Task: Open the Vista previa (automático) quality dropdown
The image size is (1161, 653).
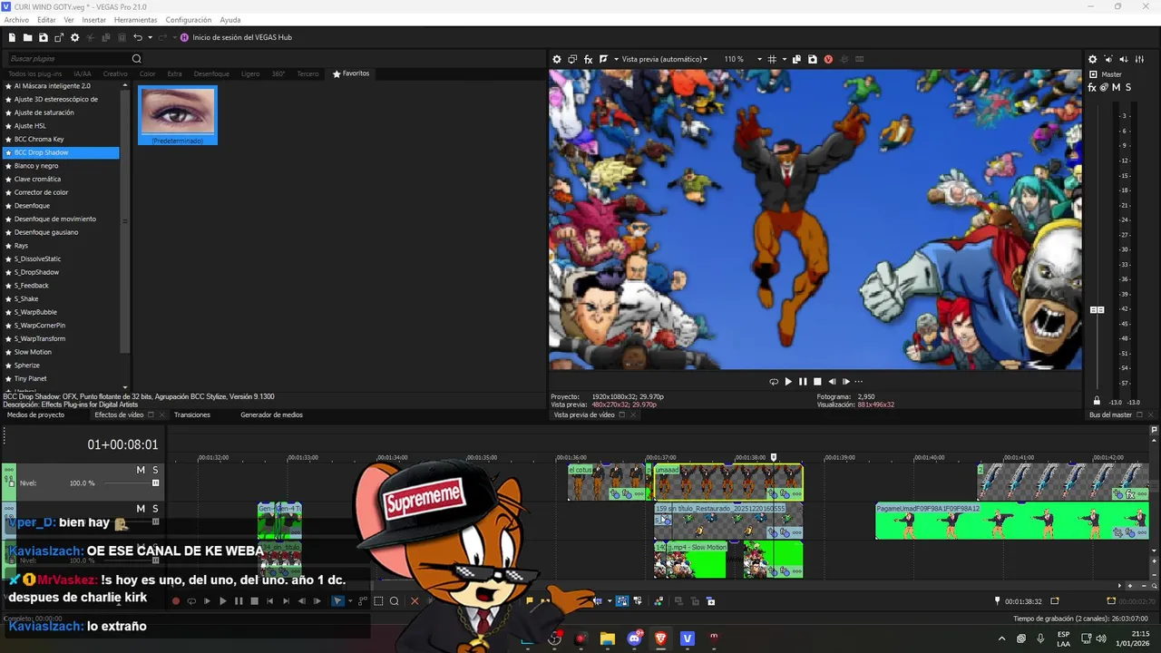Action: [x=664, y=59]
